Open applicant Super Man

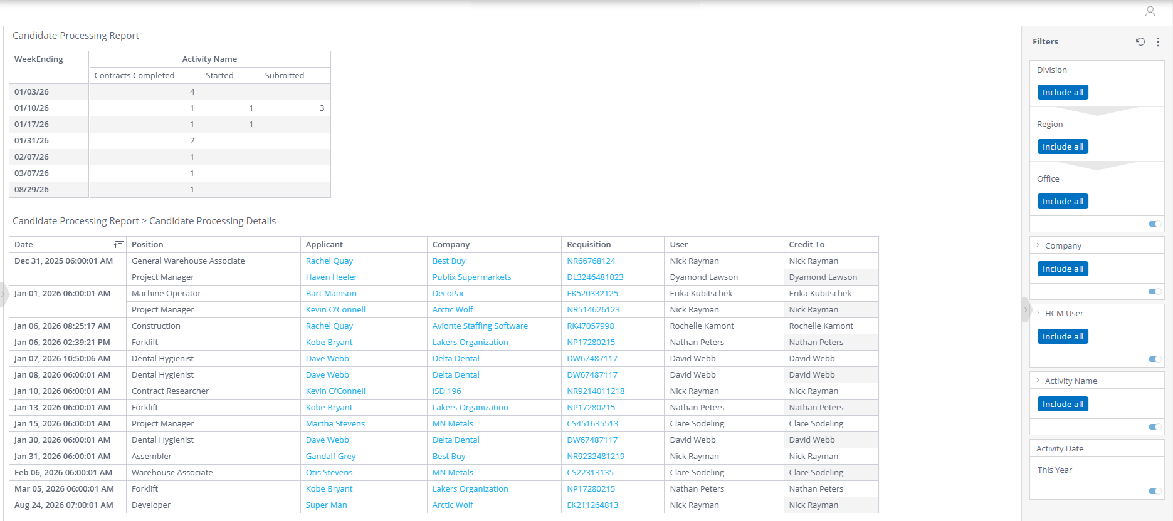click(326, 505)
